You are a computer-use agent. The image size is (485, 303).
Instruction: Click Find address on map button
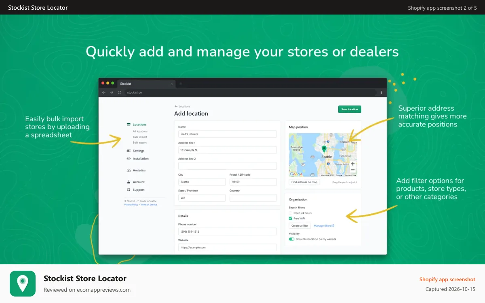point(304,182)
